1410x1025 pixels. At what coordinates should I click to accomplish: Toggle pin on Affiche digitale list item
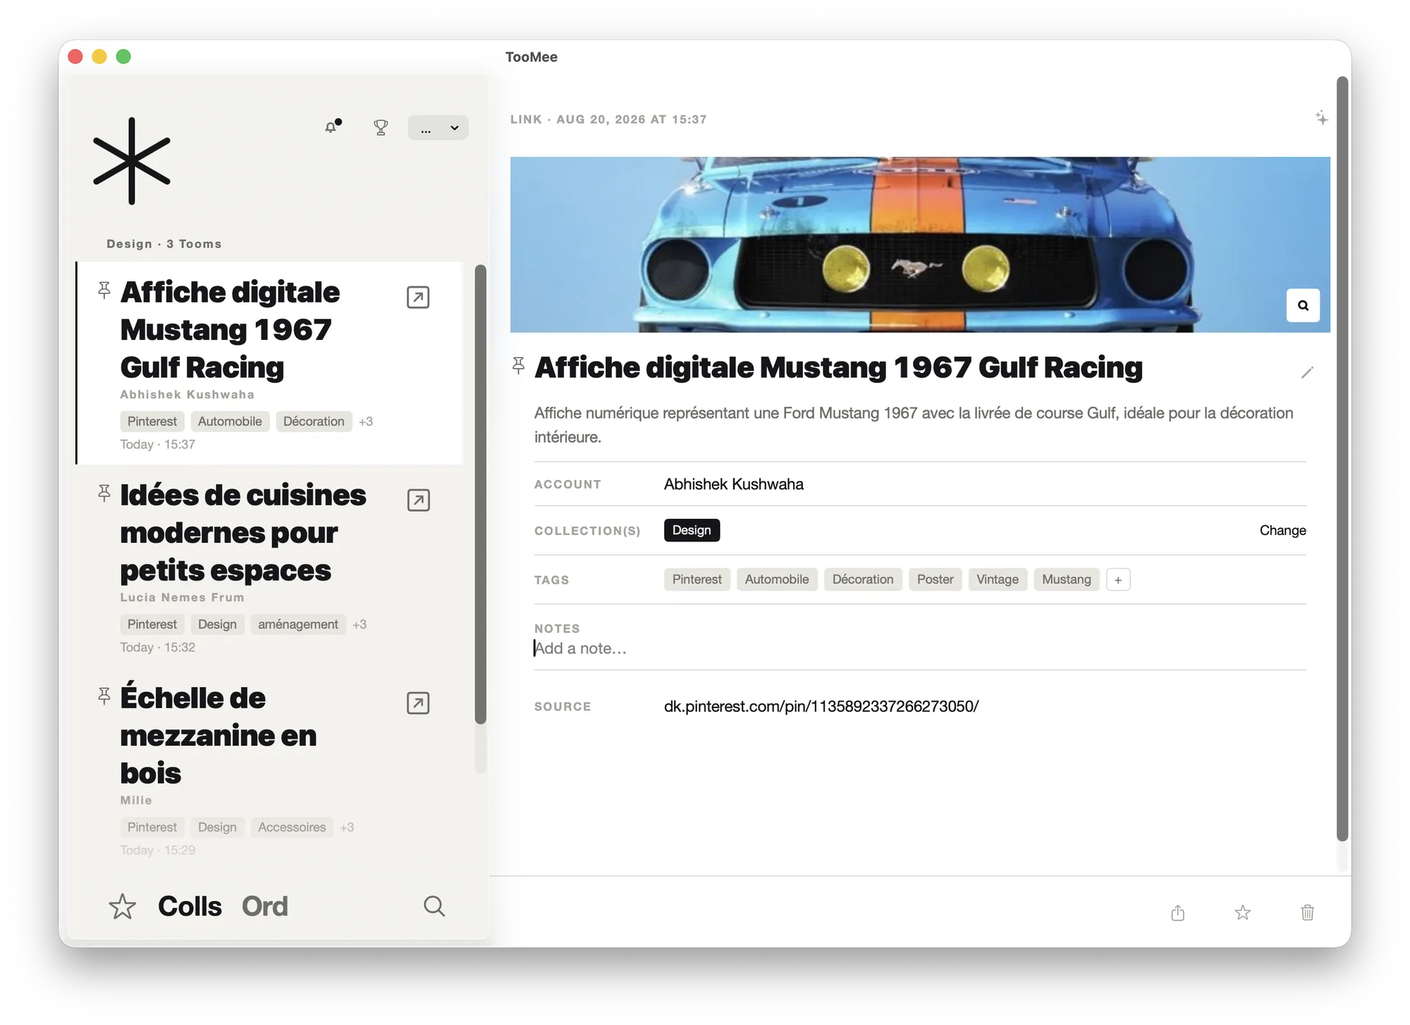point(104,290)
